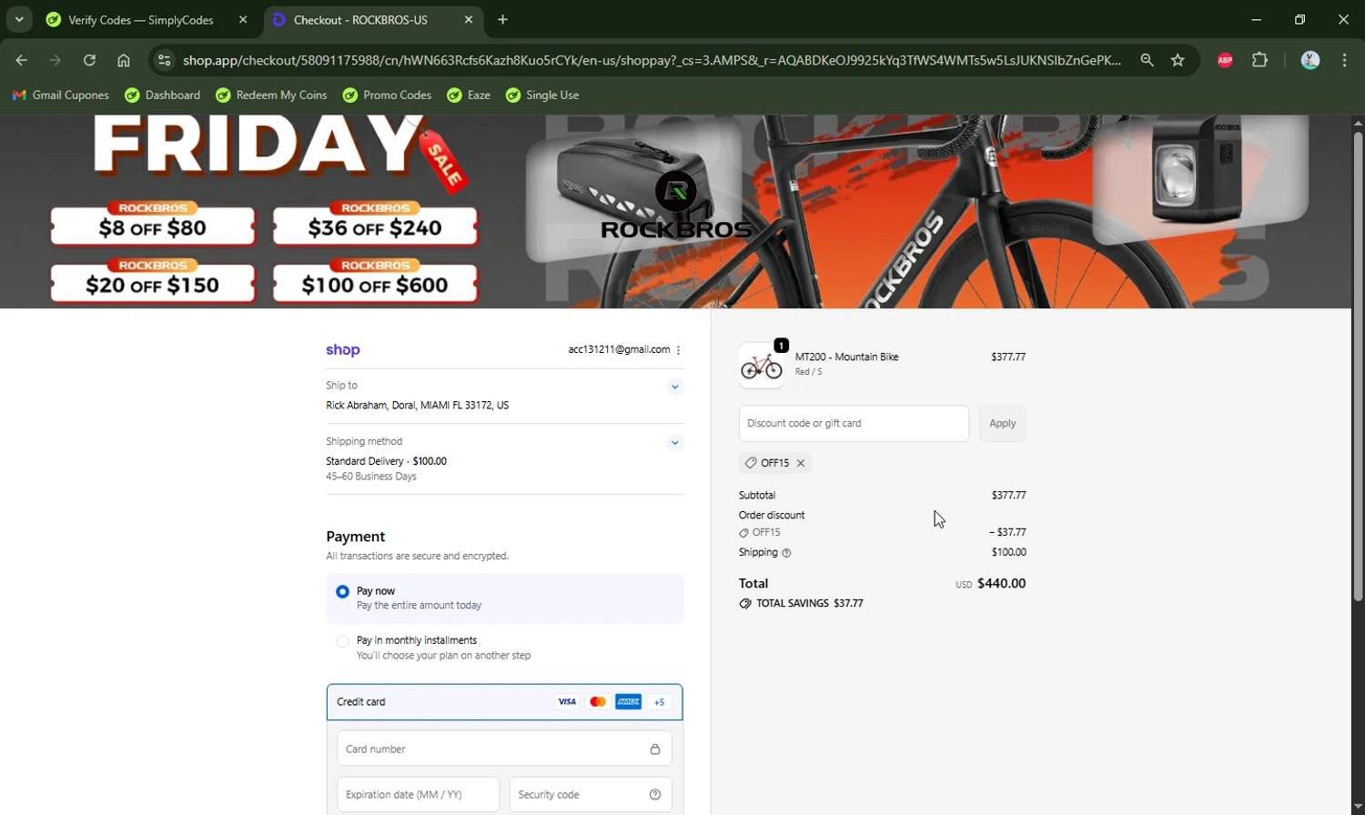This screenshot has width=1365, height=815.
Task: Open the tab search dropdown
Action: point(18,19)
